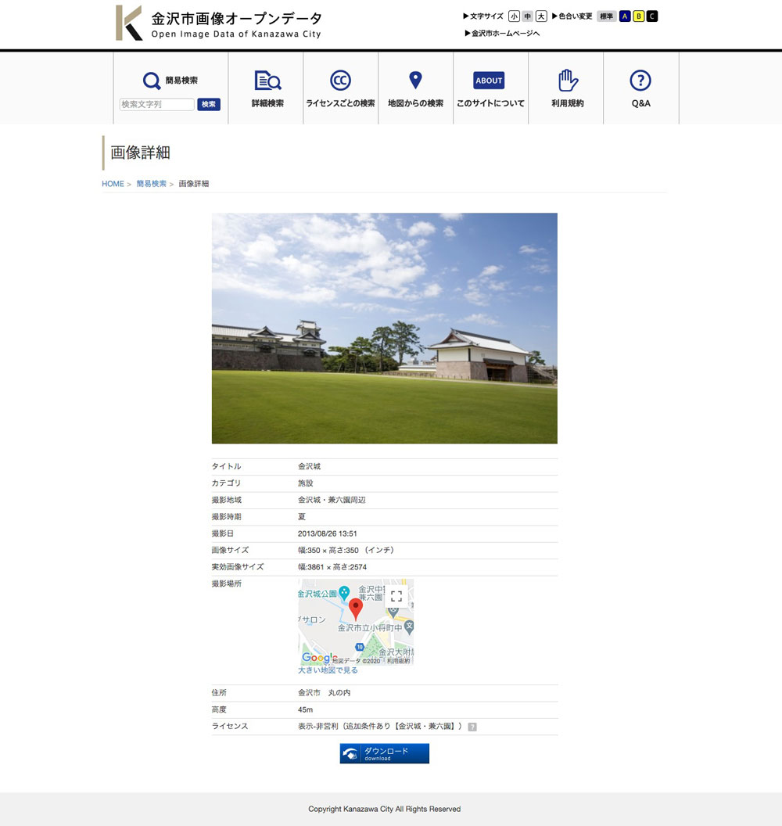Select color scheme C black swatch
This screenshot has width=782, height=826.
652,16
